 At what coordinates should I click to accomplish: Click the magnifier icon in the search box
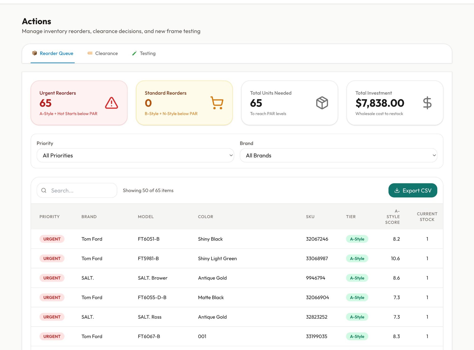point(44,190)
